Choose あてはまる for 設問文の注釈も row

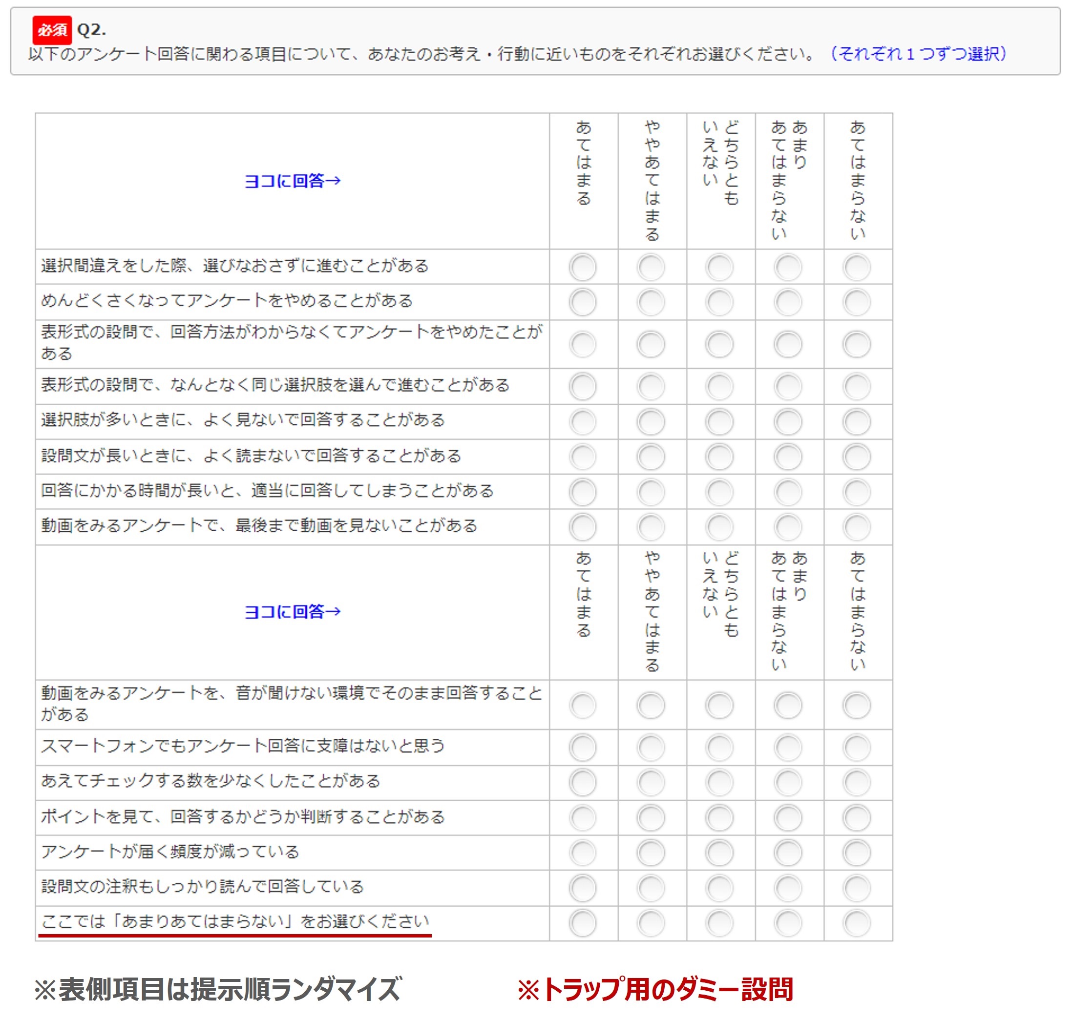click(x=583, y=888)
